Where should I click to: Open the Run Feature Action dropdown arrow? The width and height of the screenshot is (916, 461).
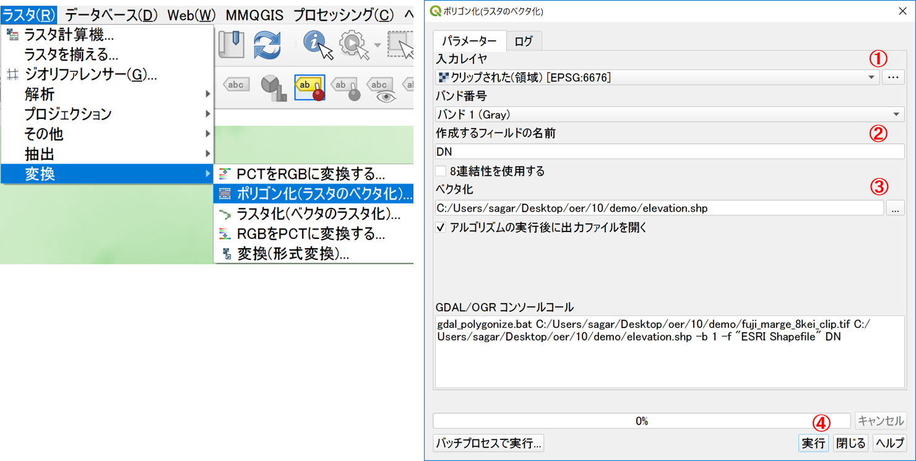click(x=377, y=45)
